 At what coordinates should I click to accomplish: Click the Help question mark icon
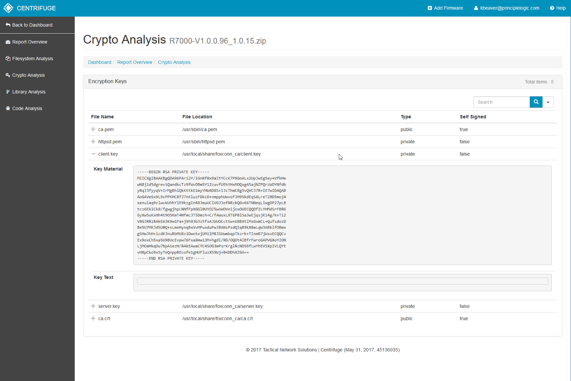coord(552,7)
